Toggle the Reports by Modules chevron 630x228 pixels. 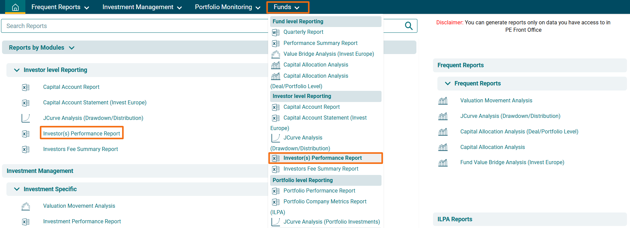71,48
